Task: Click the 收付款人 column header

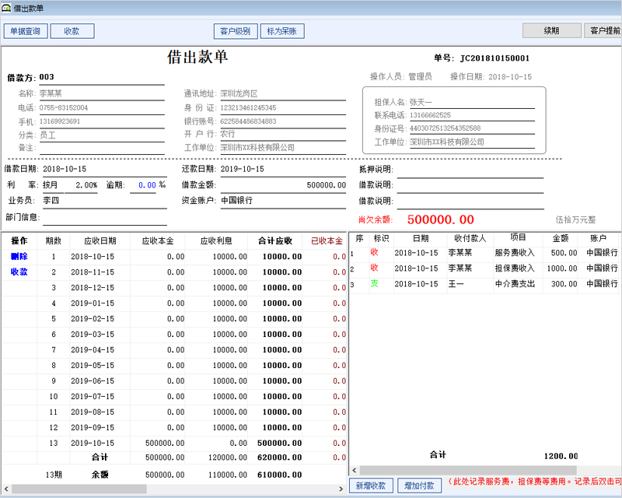Action: pyautogui.click(x=470, y=238)
